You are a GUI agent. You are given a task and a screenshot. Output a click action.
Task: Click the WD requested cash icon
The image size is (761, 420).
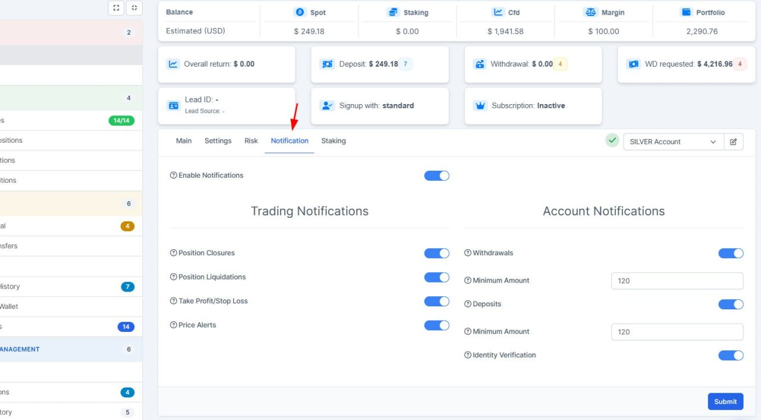pos(634,64)
